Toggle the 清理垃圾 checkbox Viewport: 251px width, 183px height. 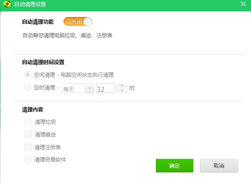pyautogui.click(x=28, y=122)
